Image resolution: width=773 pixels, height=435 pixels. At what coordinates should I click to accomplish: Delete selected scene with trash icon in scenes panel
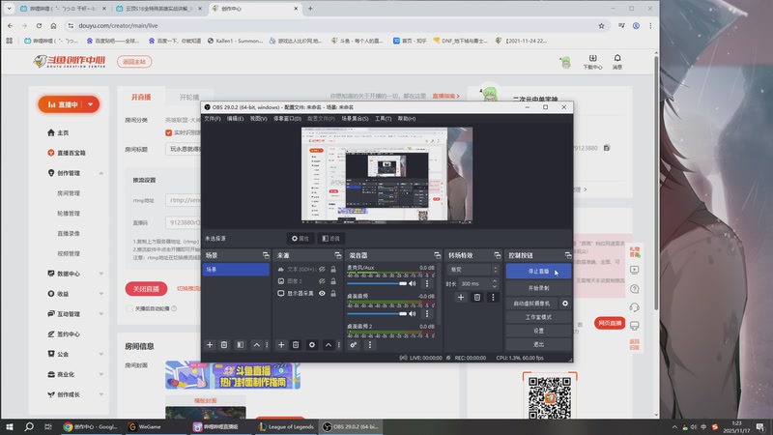224,345
